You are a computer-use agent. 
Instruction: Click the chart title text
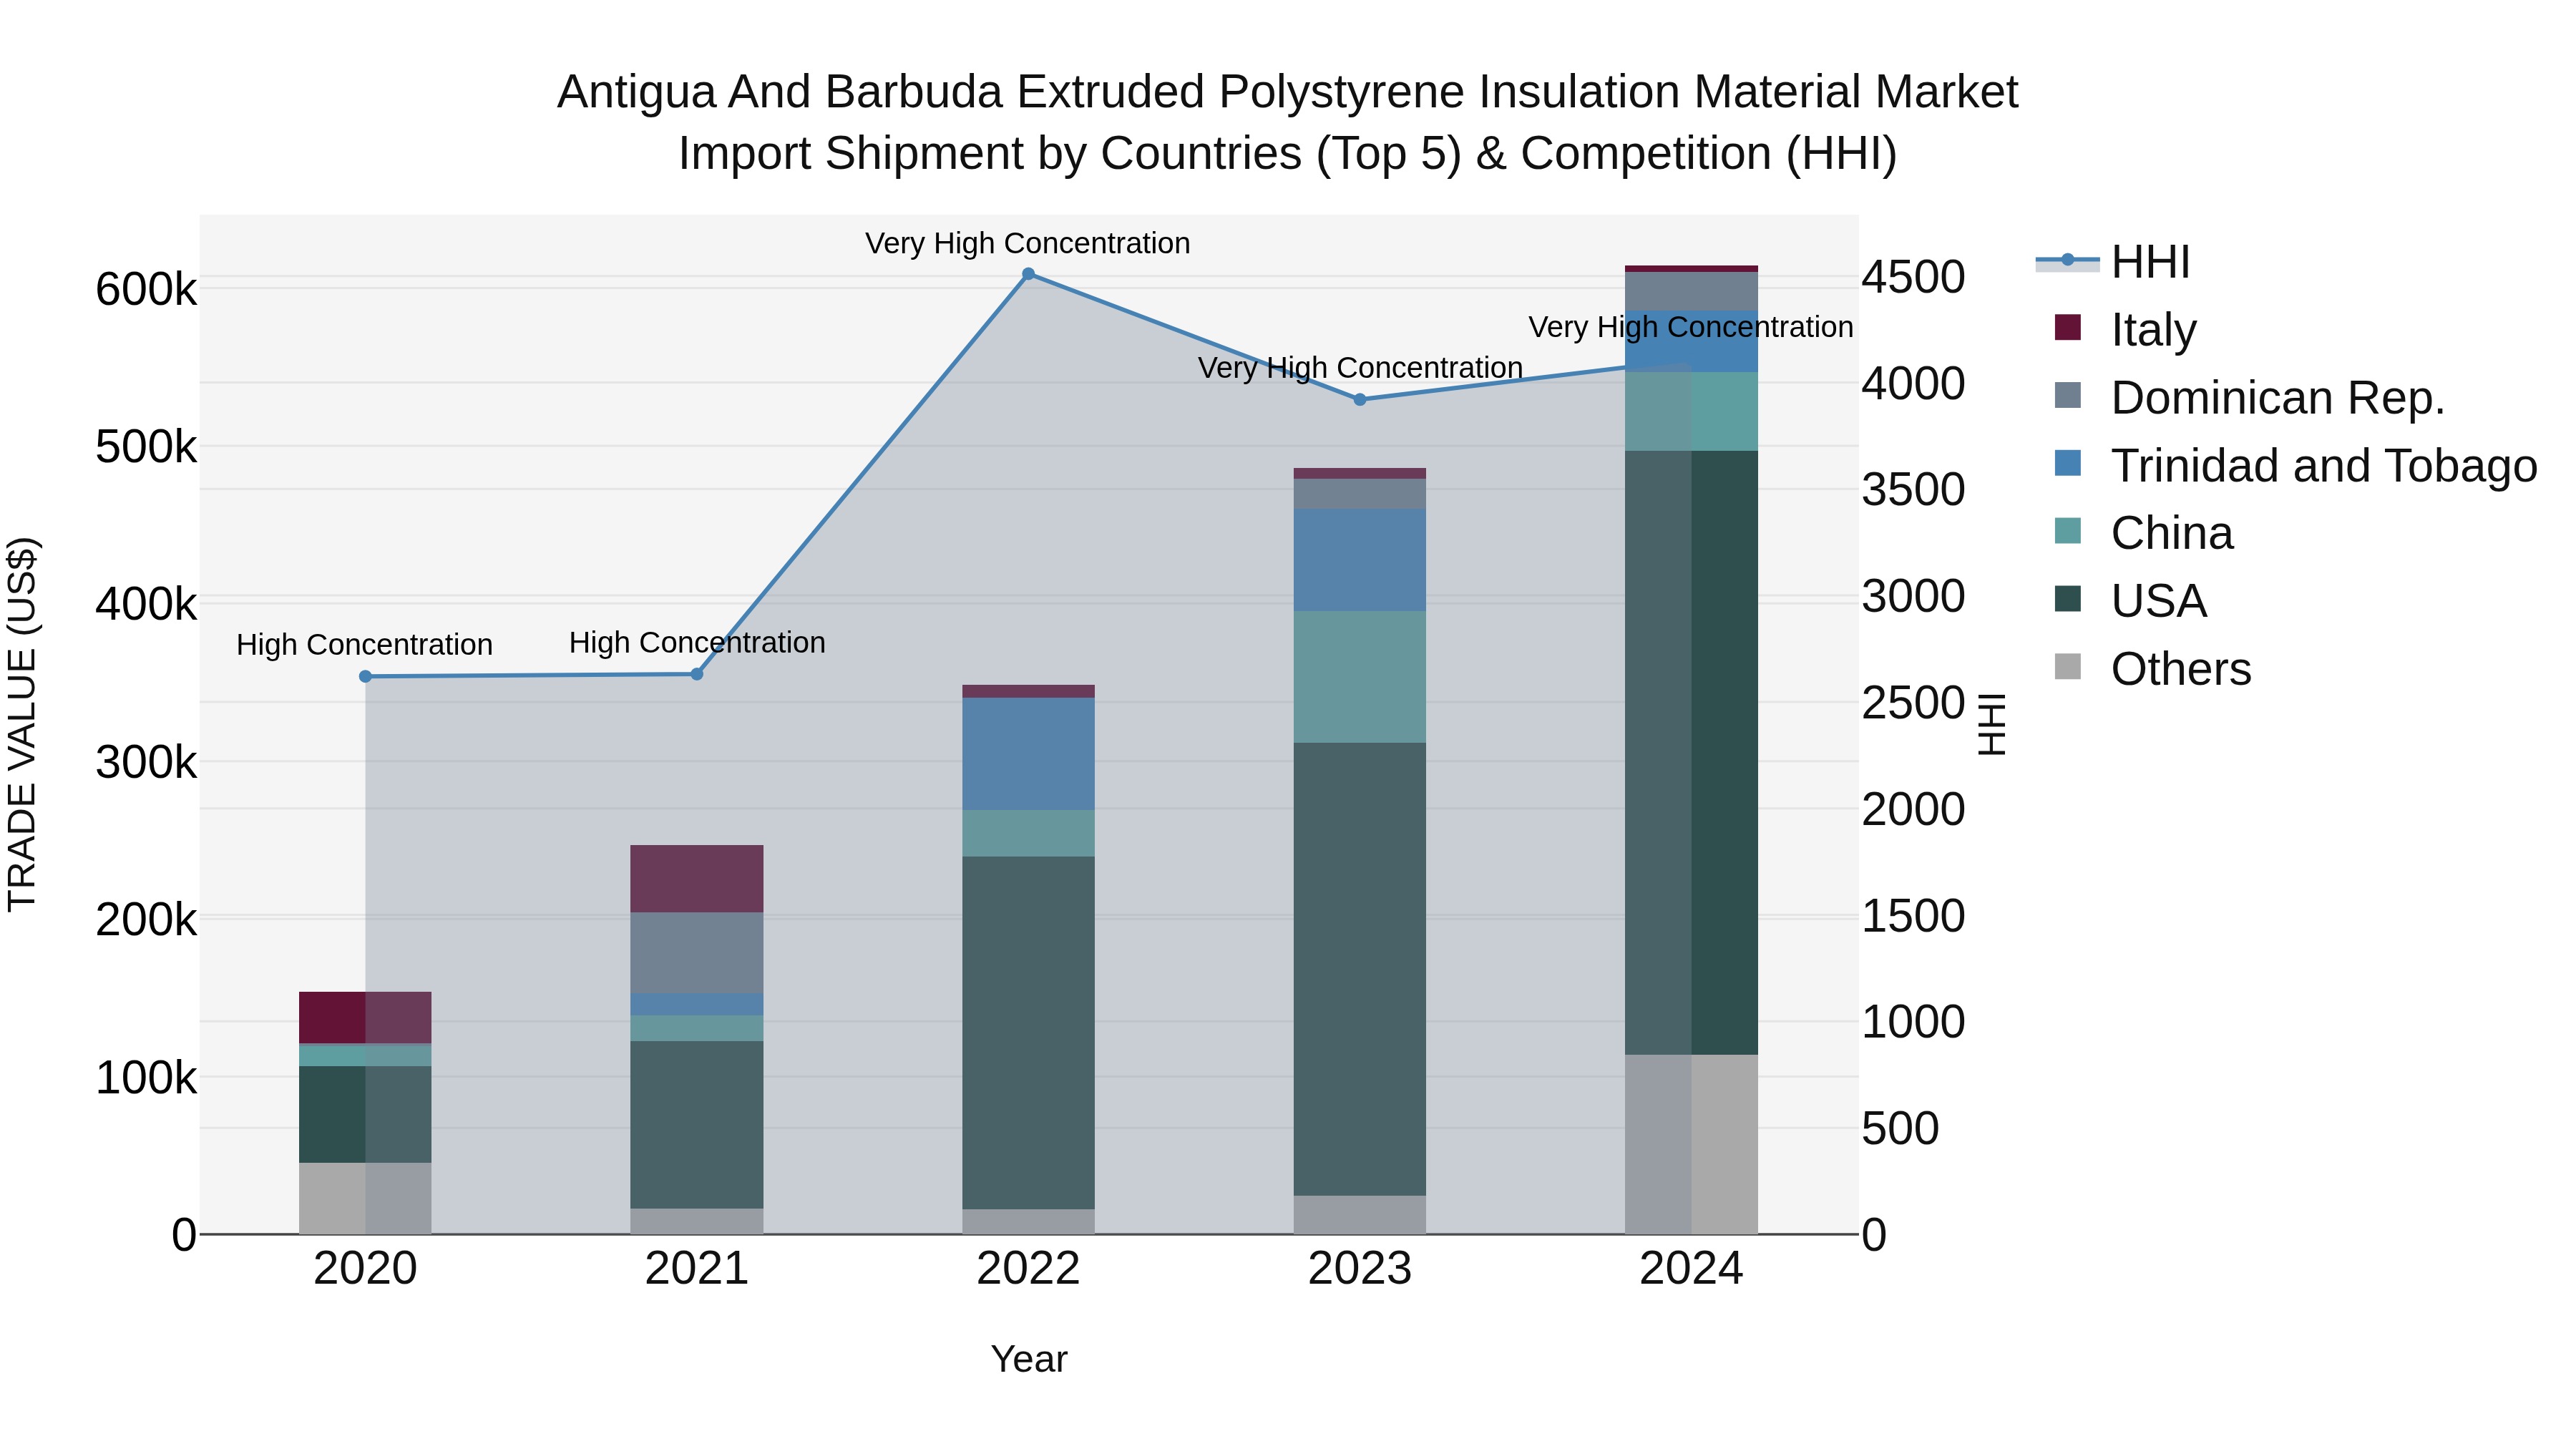[1288, 122]
